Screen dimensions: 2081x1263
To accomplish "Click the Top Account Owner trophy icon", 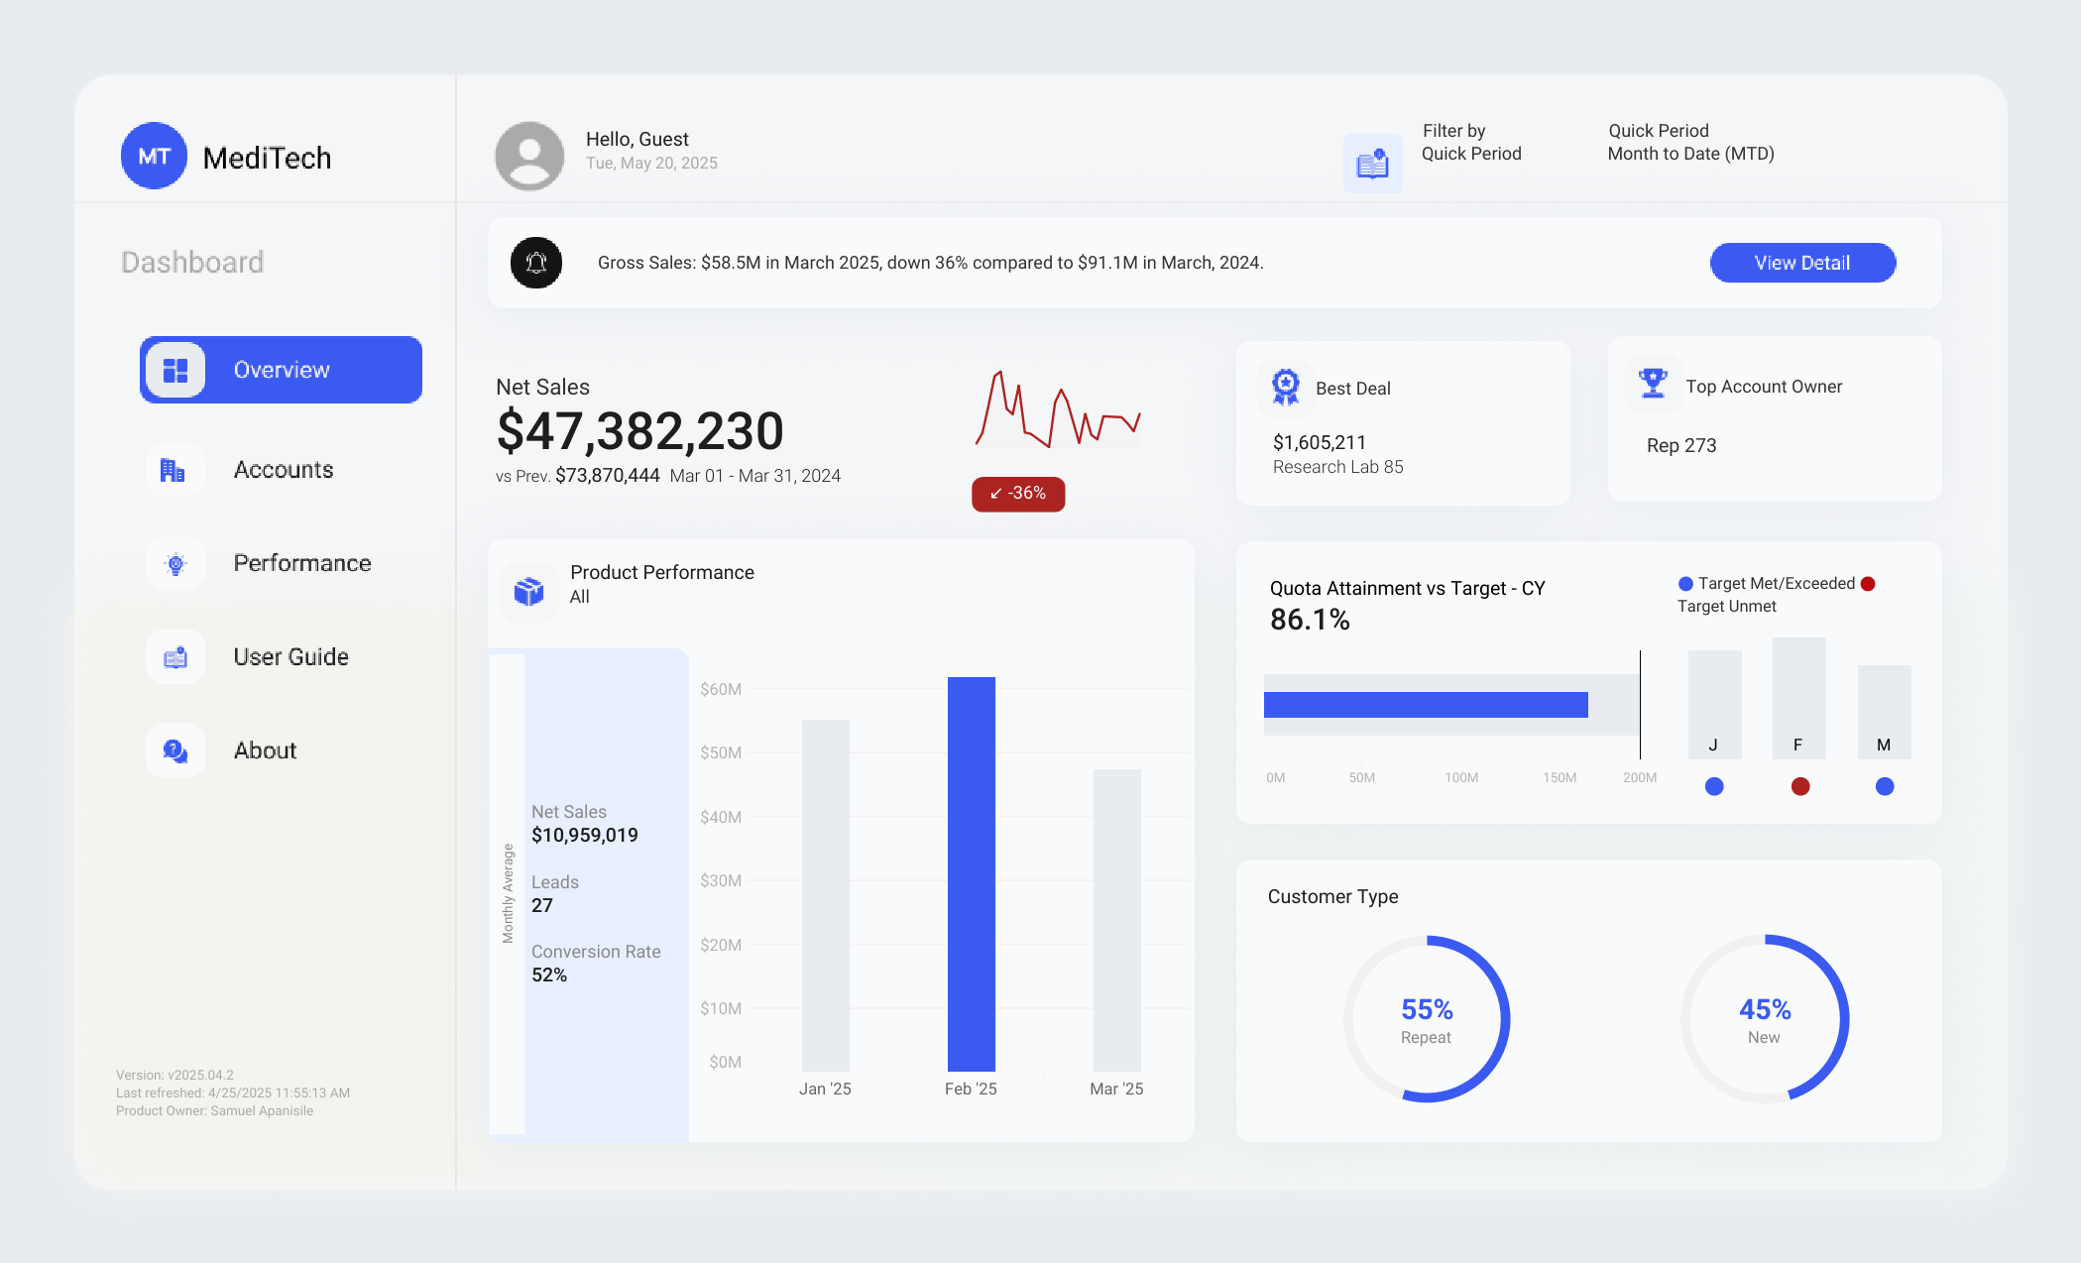I will [x=1653, y=385].
